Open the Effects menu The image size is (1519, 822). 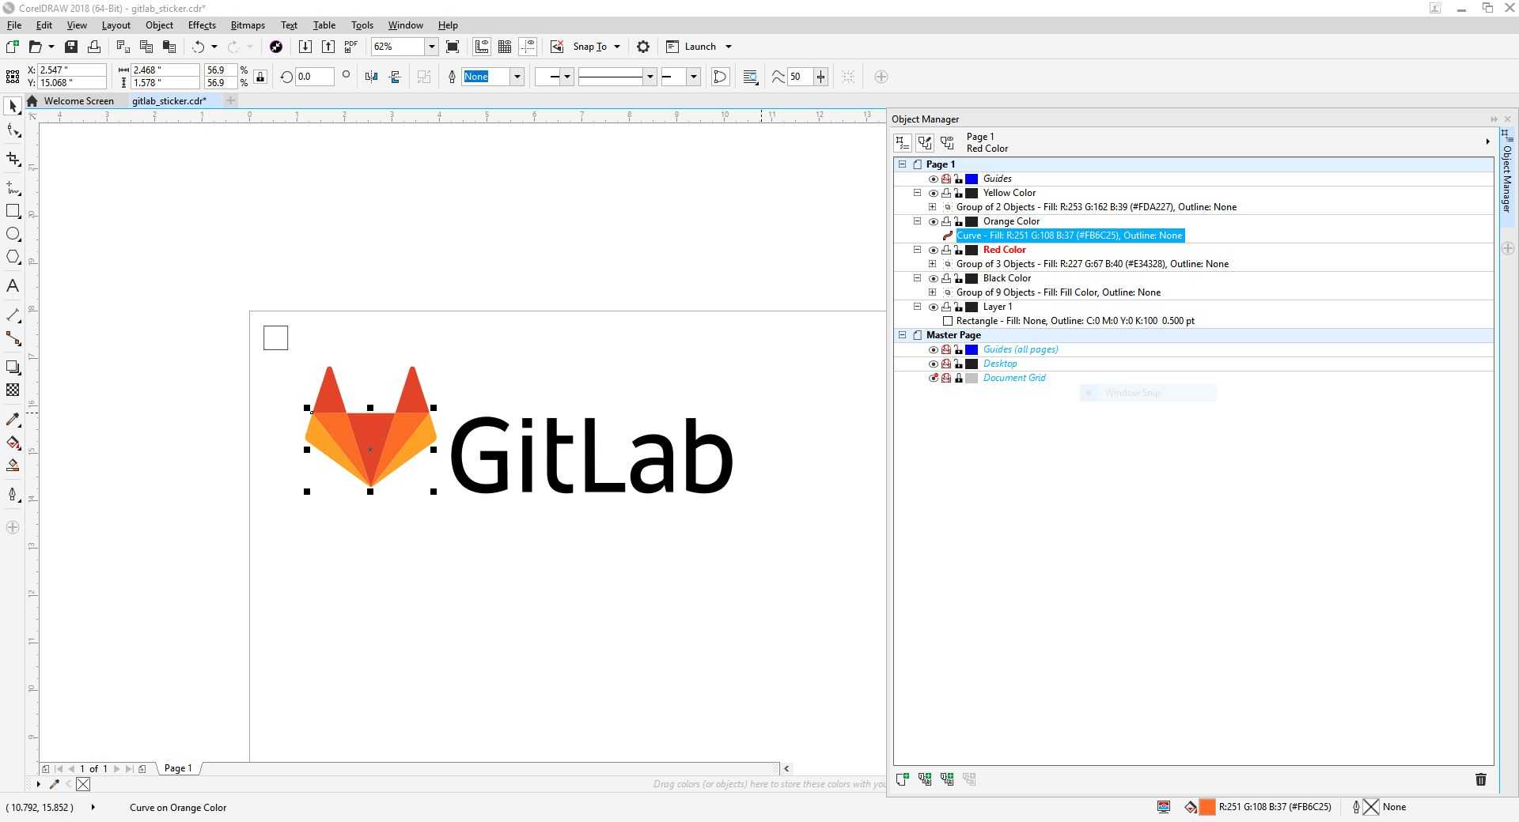[x=202, y=25]
